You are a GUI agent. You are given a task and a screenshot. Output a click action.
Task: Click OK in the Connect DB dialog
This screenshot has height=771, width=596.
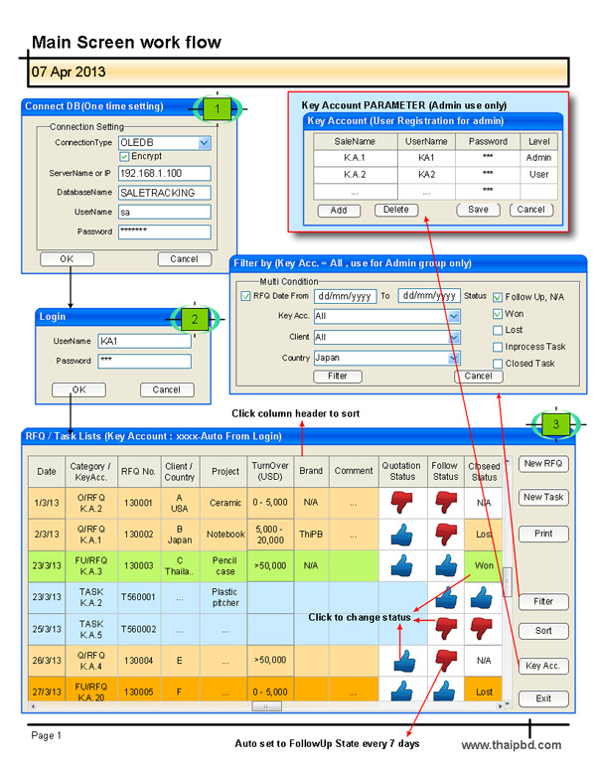(x=67, y=259)
